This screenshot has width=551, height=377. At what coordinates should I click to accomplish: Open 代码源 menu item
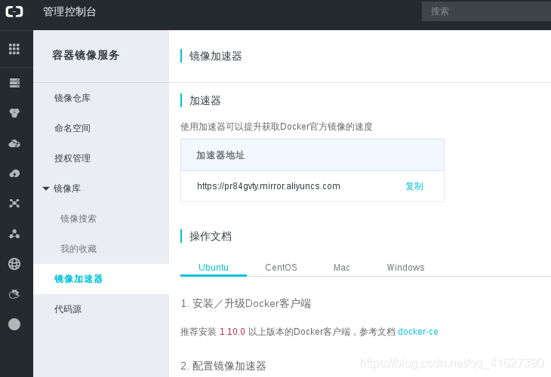68,309
